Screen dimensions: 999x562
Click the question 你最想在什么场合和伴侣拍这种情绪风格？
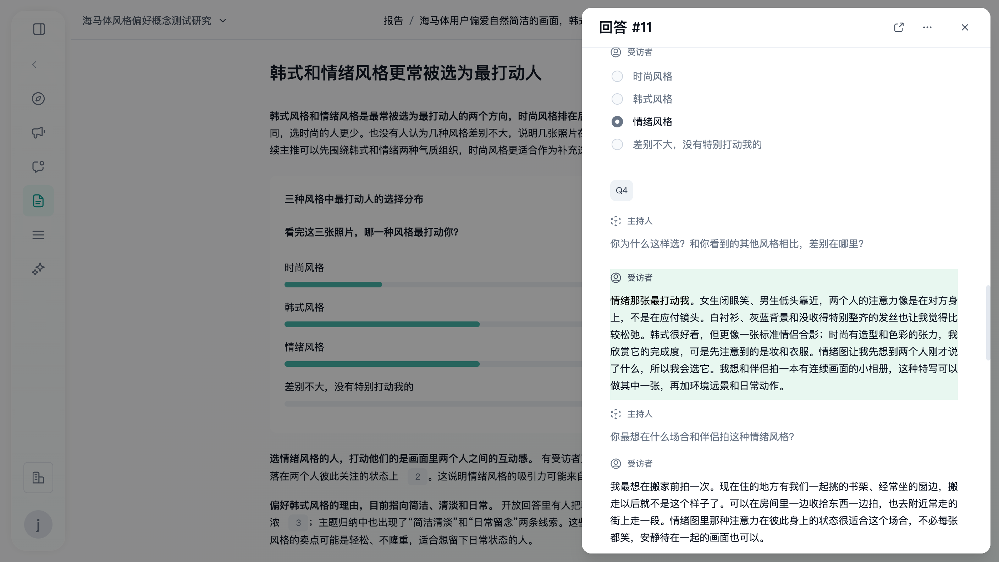click(x=702, y=437)
